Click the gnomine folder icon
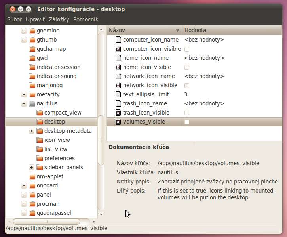 pos(32,31)
